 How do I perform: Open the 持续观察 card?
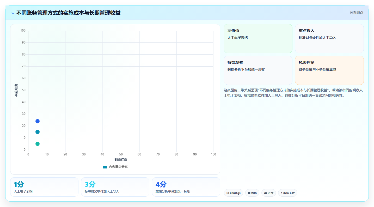[x=258, y=70]
